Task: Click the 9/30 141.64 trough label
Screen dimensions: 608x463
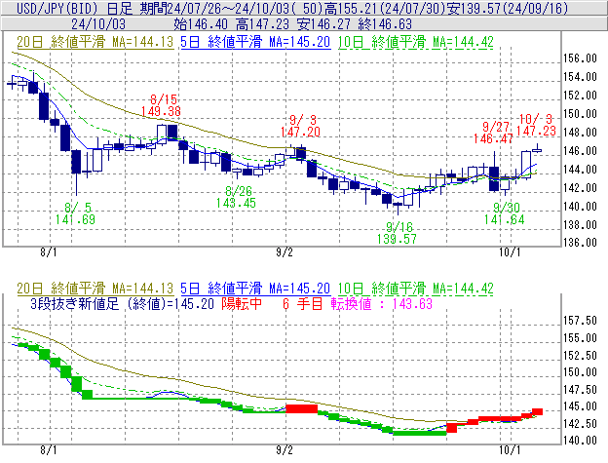Action: (x=505, y=213)
